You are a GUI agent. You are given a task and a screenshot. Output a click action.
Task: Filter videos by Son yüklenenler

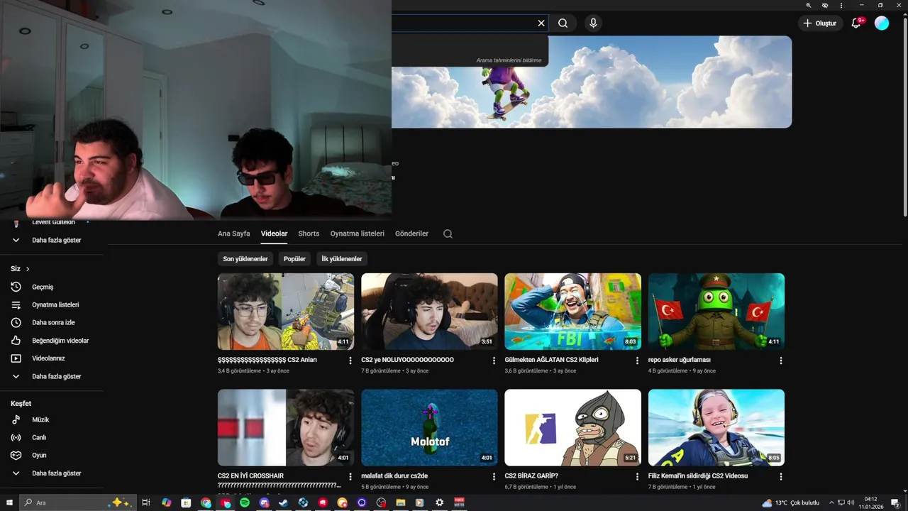245,259
